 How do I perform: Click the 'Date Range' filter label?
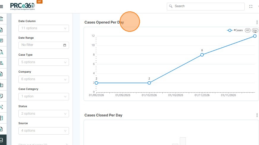point(26,38)
